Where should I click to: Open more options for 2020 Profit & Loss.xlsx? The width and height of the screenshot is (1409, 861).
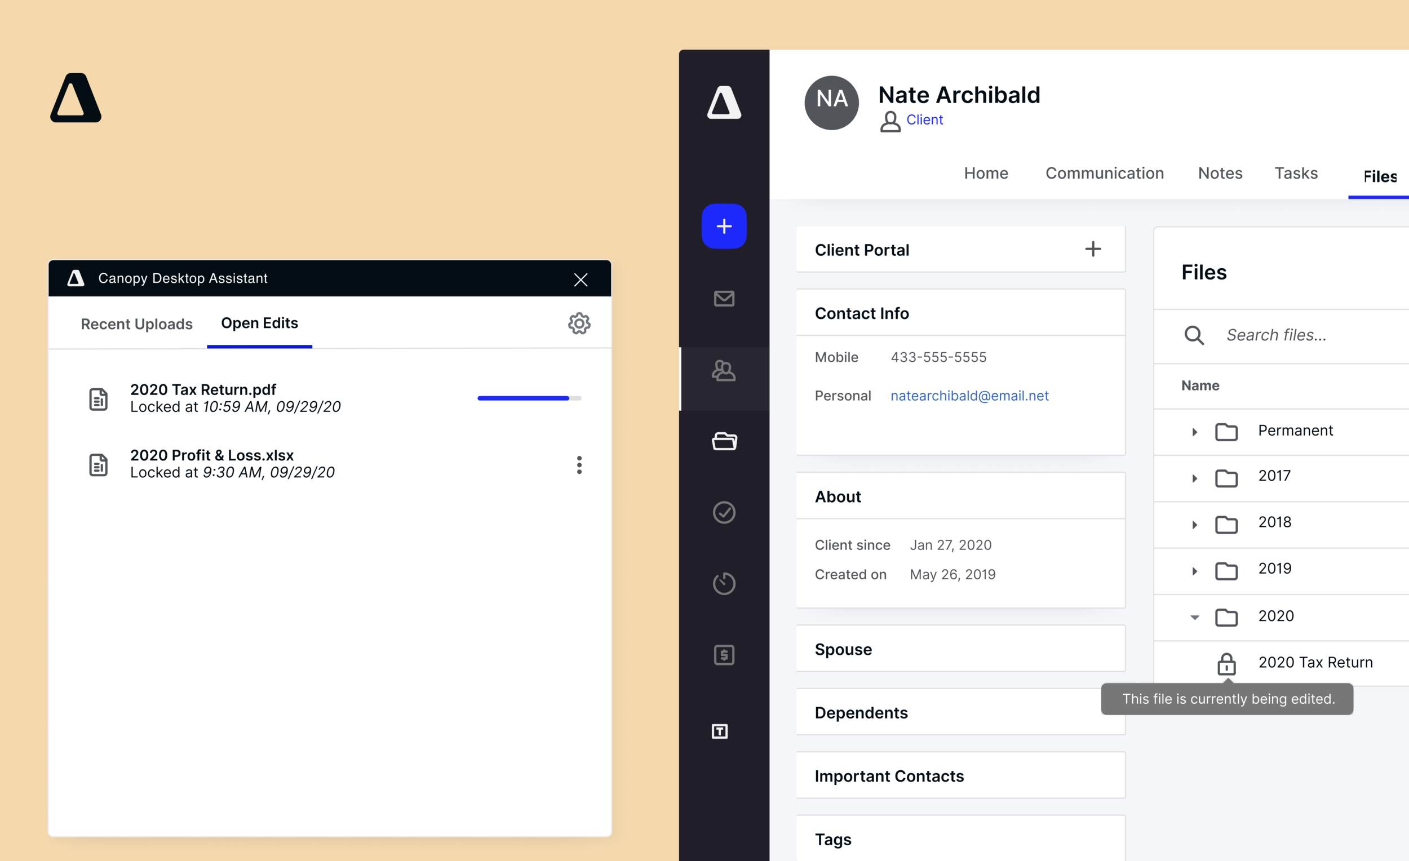point(579,465)
